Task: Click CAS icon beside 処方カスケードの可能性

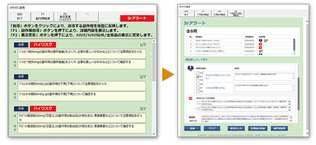Action: (x=190, y=99)
